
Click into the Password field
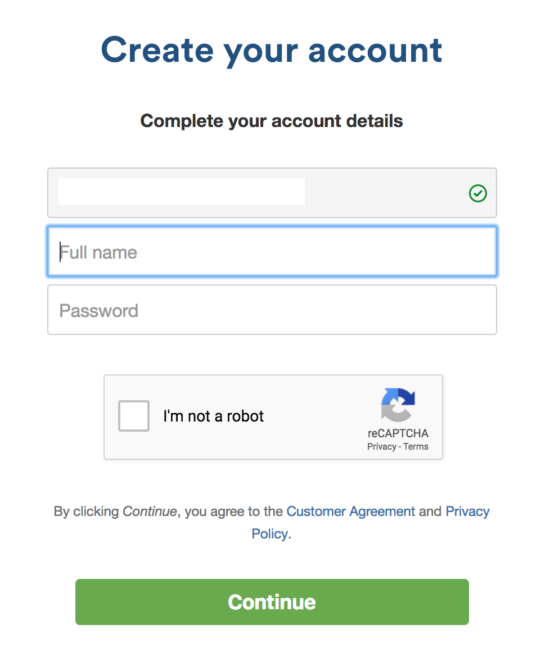272,310
